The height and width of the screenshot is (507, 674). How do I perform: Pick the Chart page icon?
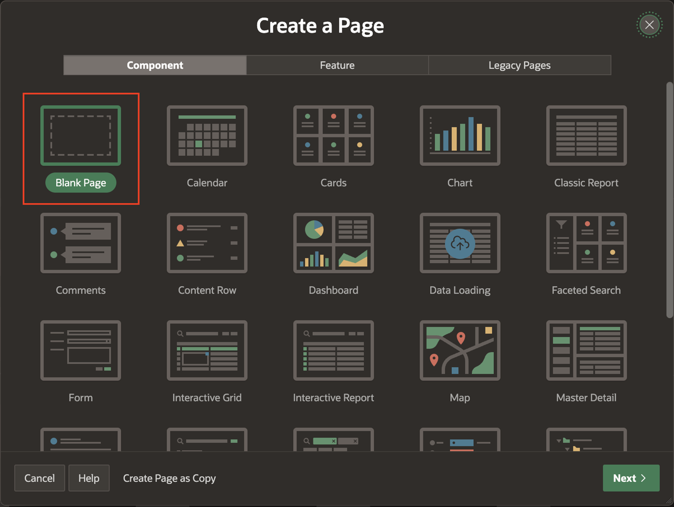(460, 136)
